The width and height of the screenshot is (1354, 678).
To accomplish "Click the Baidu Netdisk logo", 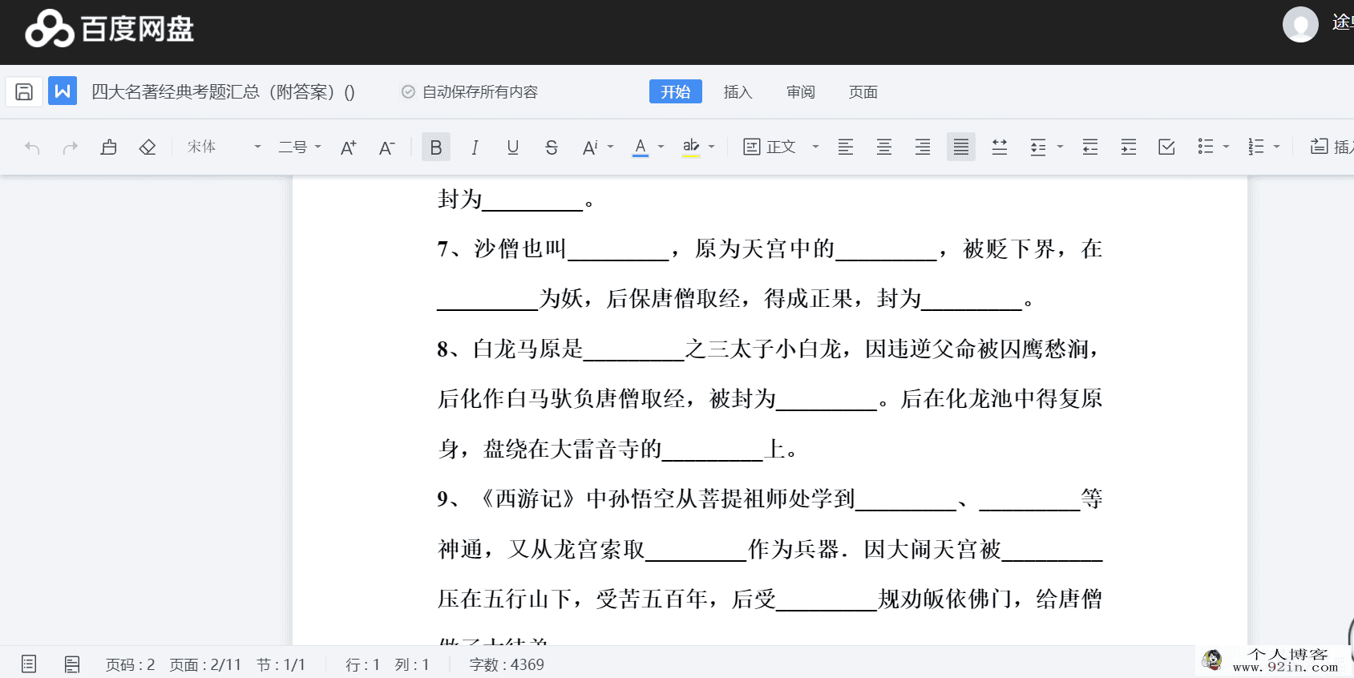I will 109,29.
